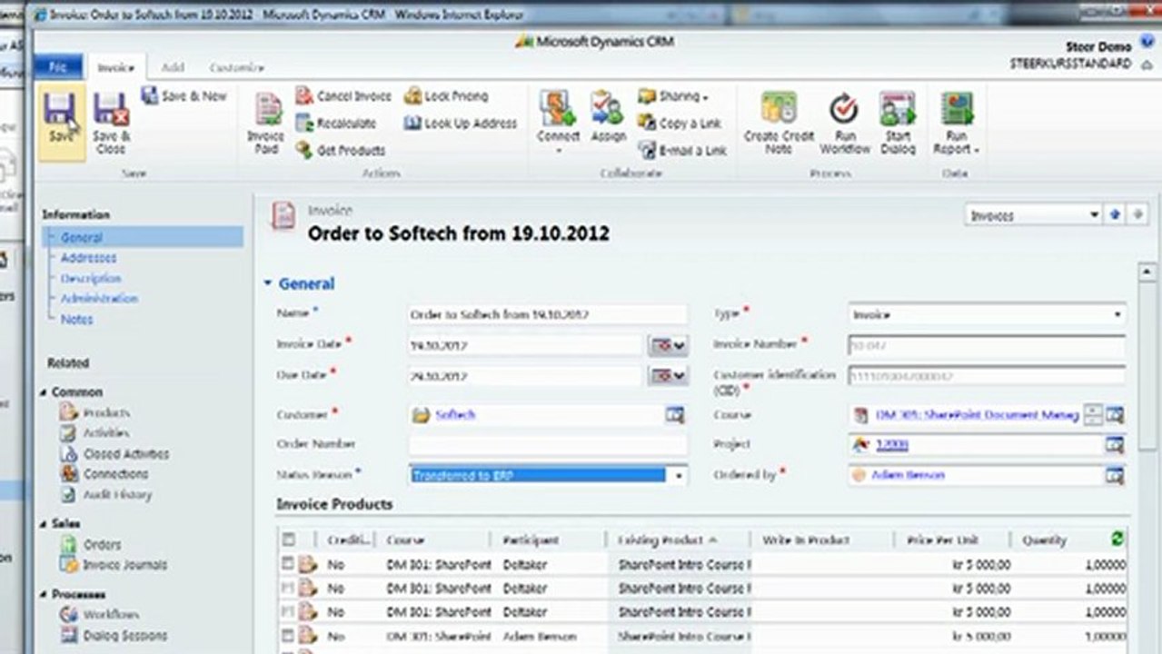Image resolution: width=1162 pixels, height=654 pixels.
Task: Click Save & Close ribbon button
Action: (112, 123)
